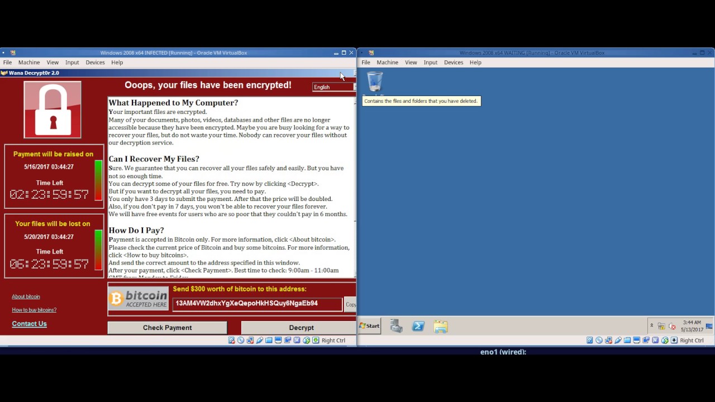Click mouse integration icon in INFECTED VM status bar
The image size is (715, 402).
[x=306, y=340]
